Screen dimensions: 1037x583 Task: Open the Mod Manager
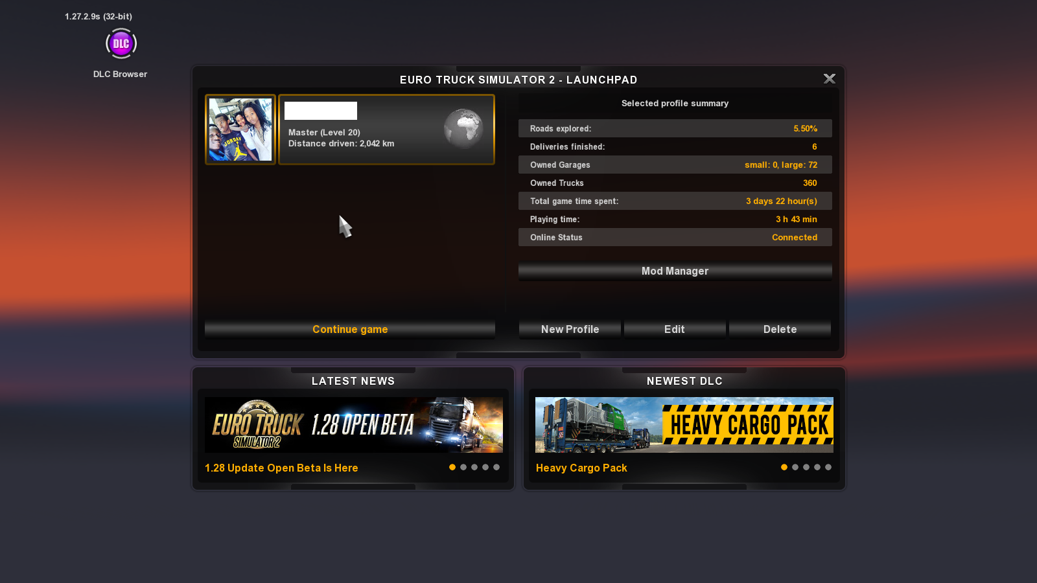pos(675,271)
